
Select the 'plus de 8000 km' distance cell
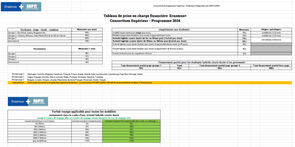coord(39,141)
